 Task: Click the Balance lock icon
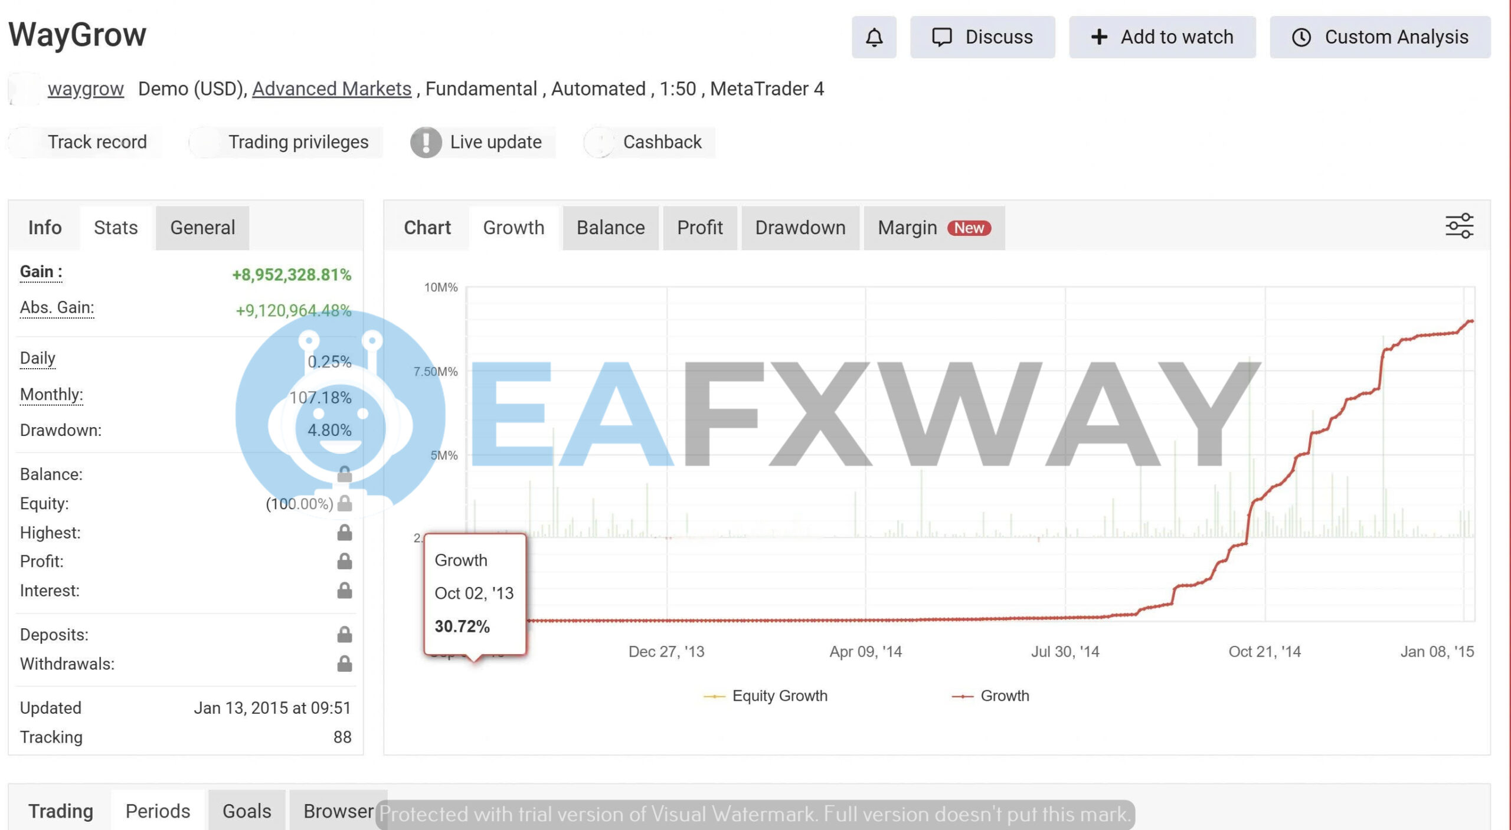(345, 474)
